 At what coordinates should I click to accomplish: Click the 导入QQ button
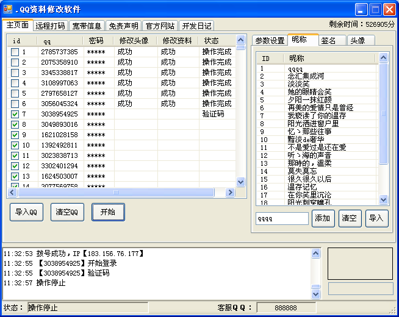[x=26, y=212]
